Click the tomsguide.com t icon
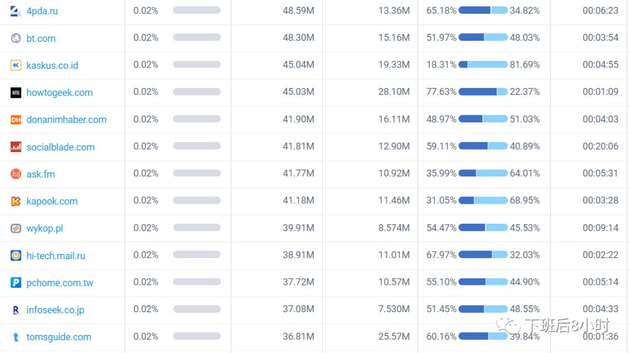 tap(16, 337)
